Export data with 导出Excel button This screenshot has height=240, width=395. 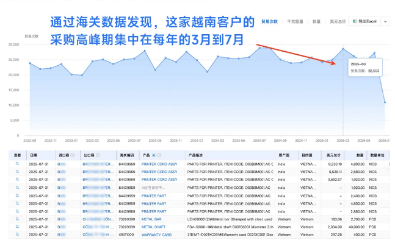[364, 21]
